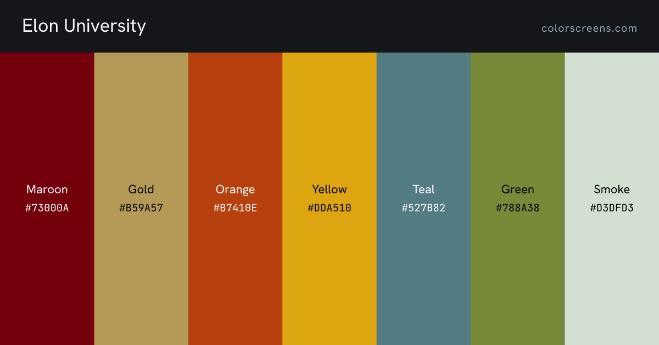Image resolution: width=659 pixels, height=345 pixels.
Task: Select the Teal color label
Action: click(x=423, y=189)
